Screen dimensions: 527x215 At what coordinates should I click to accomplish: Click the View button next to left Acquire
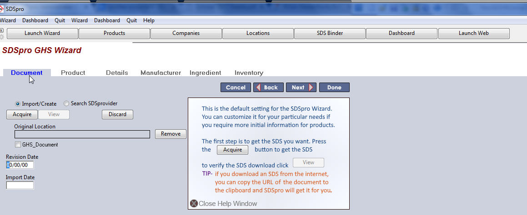[x=54, y=114]
